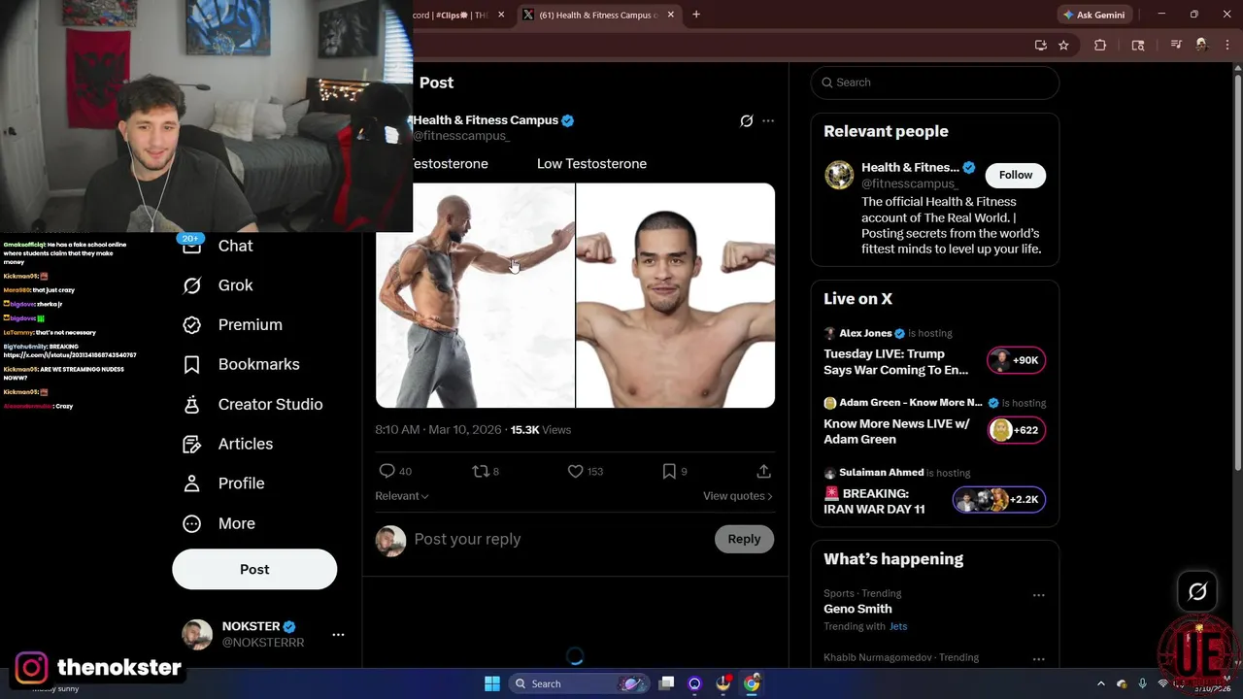Click the More circle icon in the sidebar

pyautogui.click(x=192, y=523)
